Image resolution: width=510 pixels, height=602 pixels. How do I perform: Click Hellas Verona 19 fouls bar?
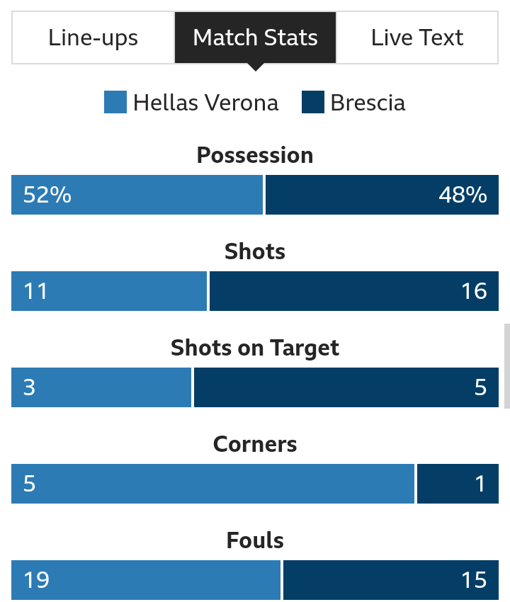[x=146, y=580]
